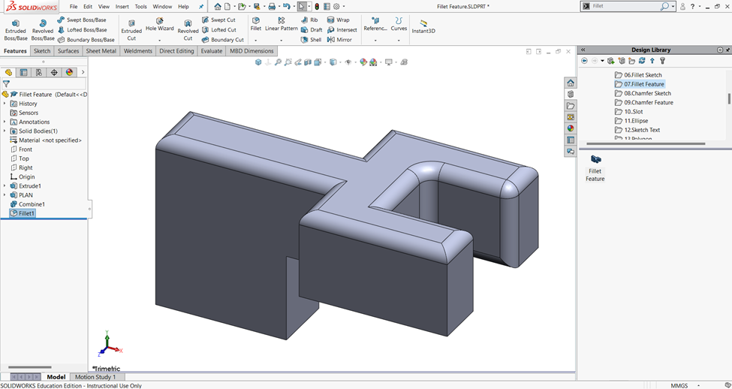Open the Reference Geometry tool
The width and height of the screenshot is (732, 389).
pyautogui.click(x=375, y=24)
